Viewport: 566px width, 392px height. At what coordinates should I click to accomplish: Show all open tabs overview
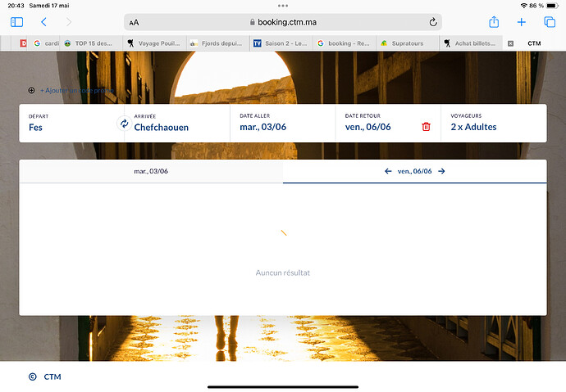(x=550, y=22)
